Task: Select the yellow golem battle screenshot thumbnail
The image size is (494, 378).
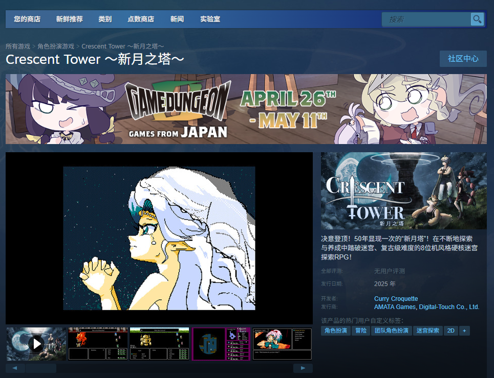Action: (159, 344)
